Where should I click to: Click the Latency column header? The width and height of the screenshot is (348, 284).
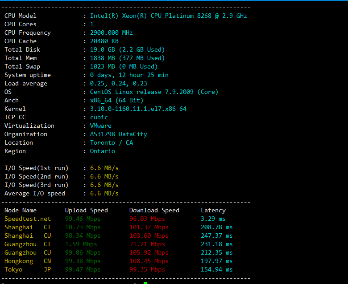point(213,210)
